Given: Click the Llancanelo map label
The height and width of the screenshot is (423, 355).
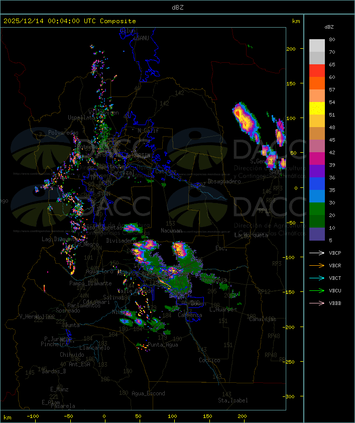Looking at the screenshot, I should [x=94, y=348].
